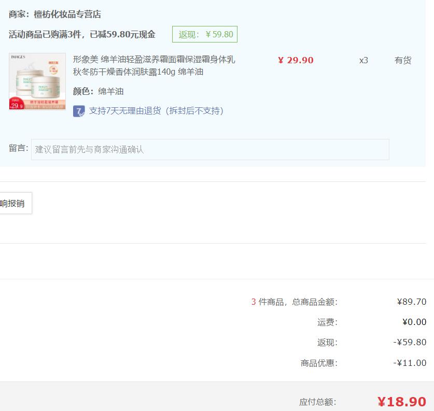This screenshot has width=434, height=411.
Task: Click the 颜色: 绵羊油 color option text
Action: pos(98,91)
